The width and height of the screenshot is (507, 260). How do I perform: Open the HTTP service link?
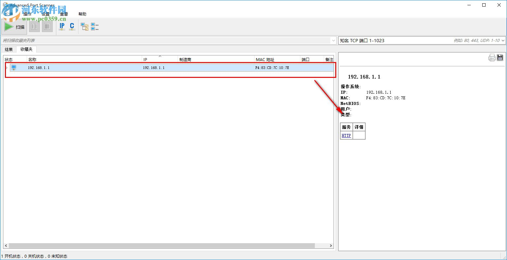[x=346, y=135]
